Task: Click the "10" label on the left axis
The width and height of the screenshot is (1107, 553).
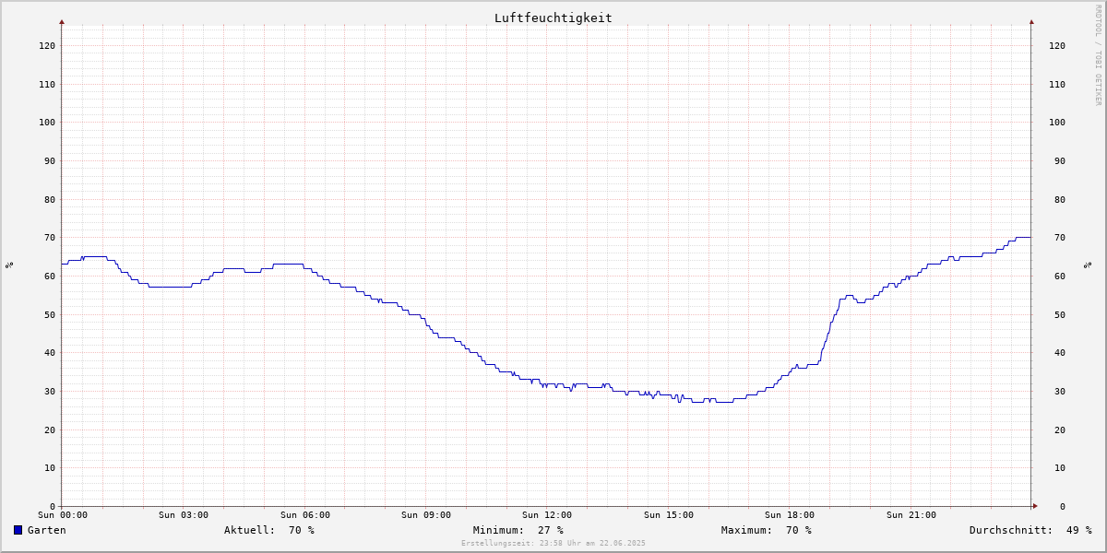Action: pos(50,467)
